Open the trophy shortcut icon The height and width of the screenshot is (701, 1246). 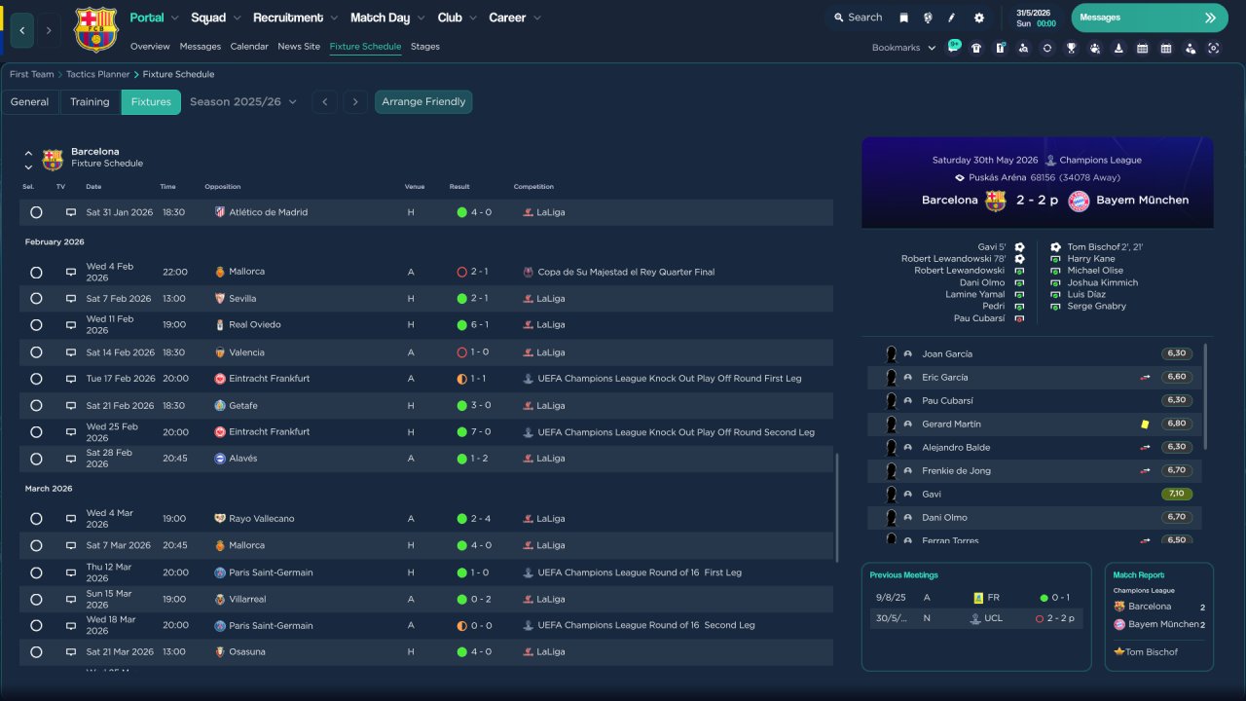click(x=1071, y=48)
